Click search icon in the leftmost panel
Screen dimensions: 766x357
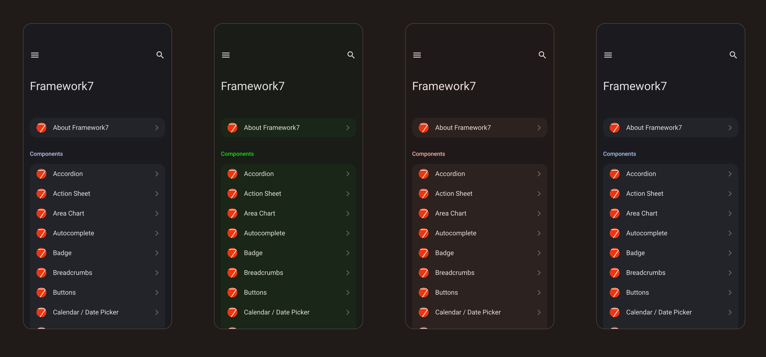click(160, 55)
